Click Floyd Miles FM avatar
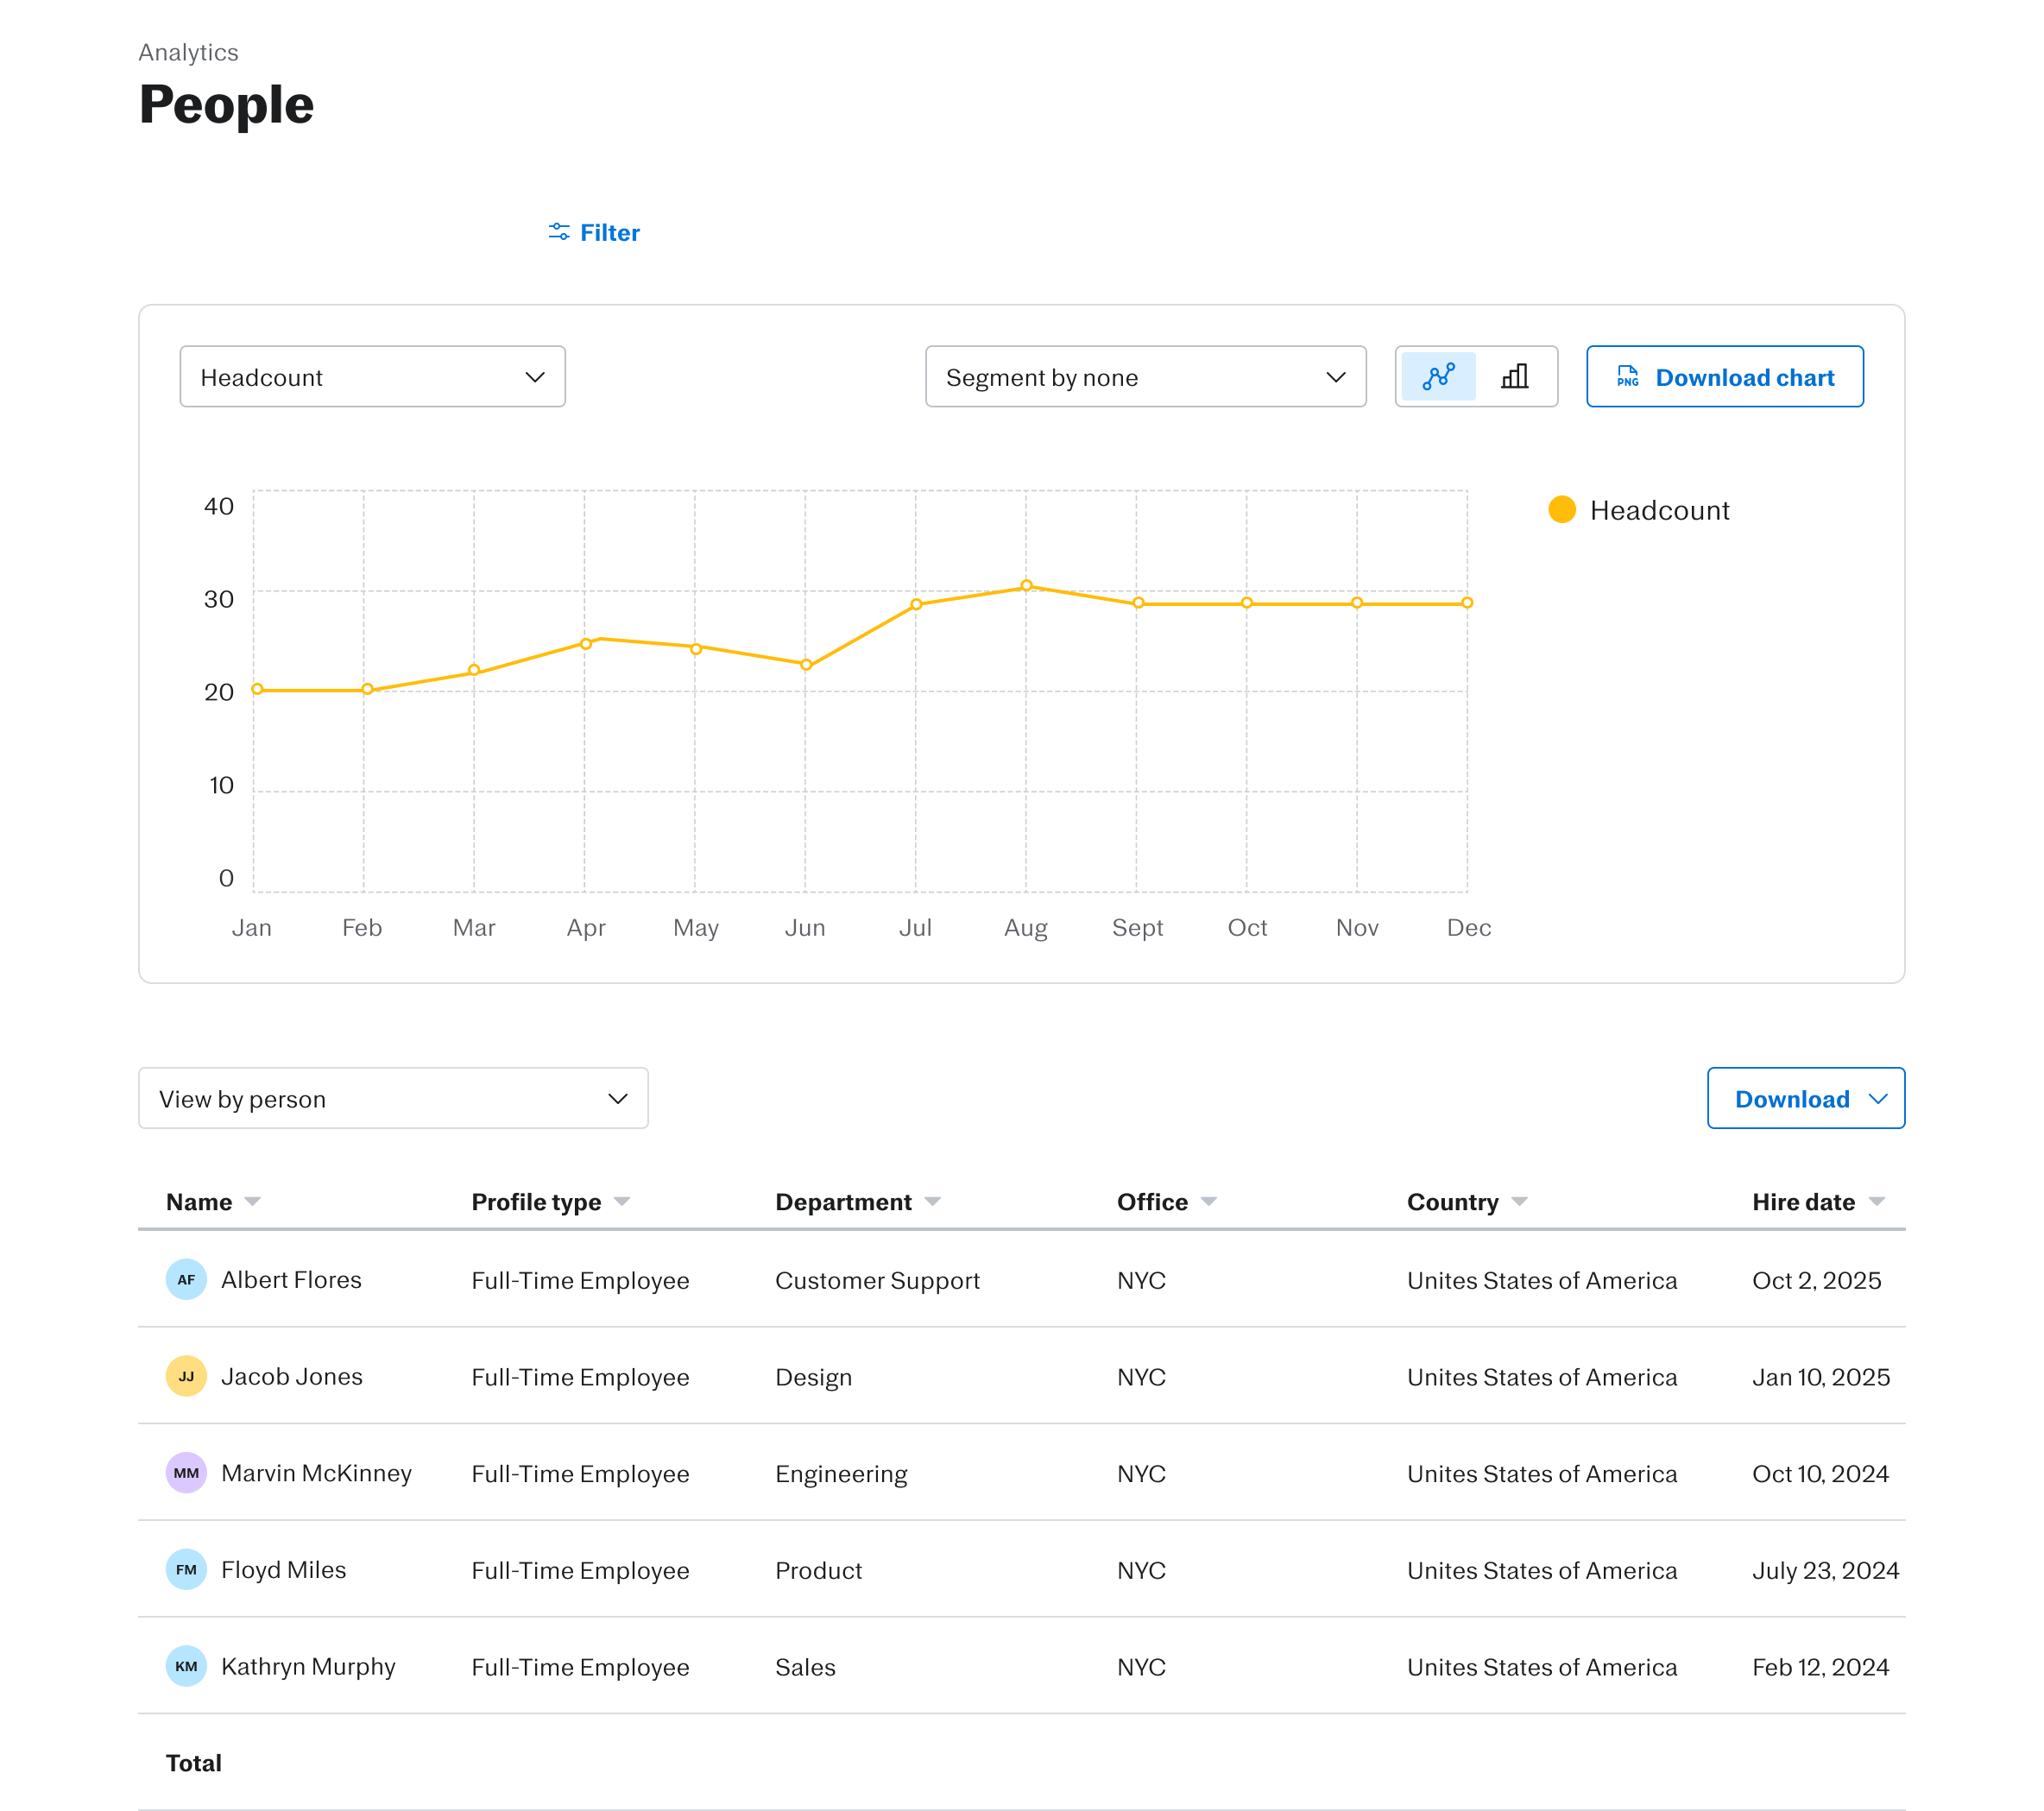The width and height of the screenshot is (2044, 1811). coord(186,1569)
